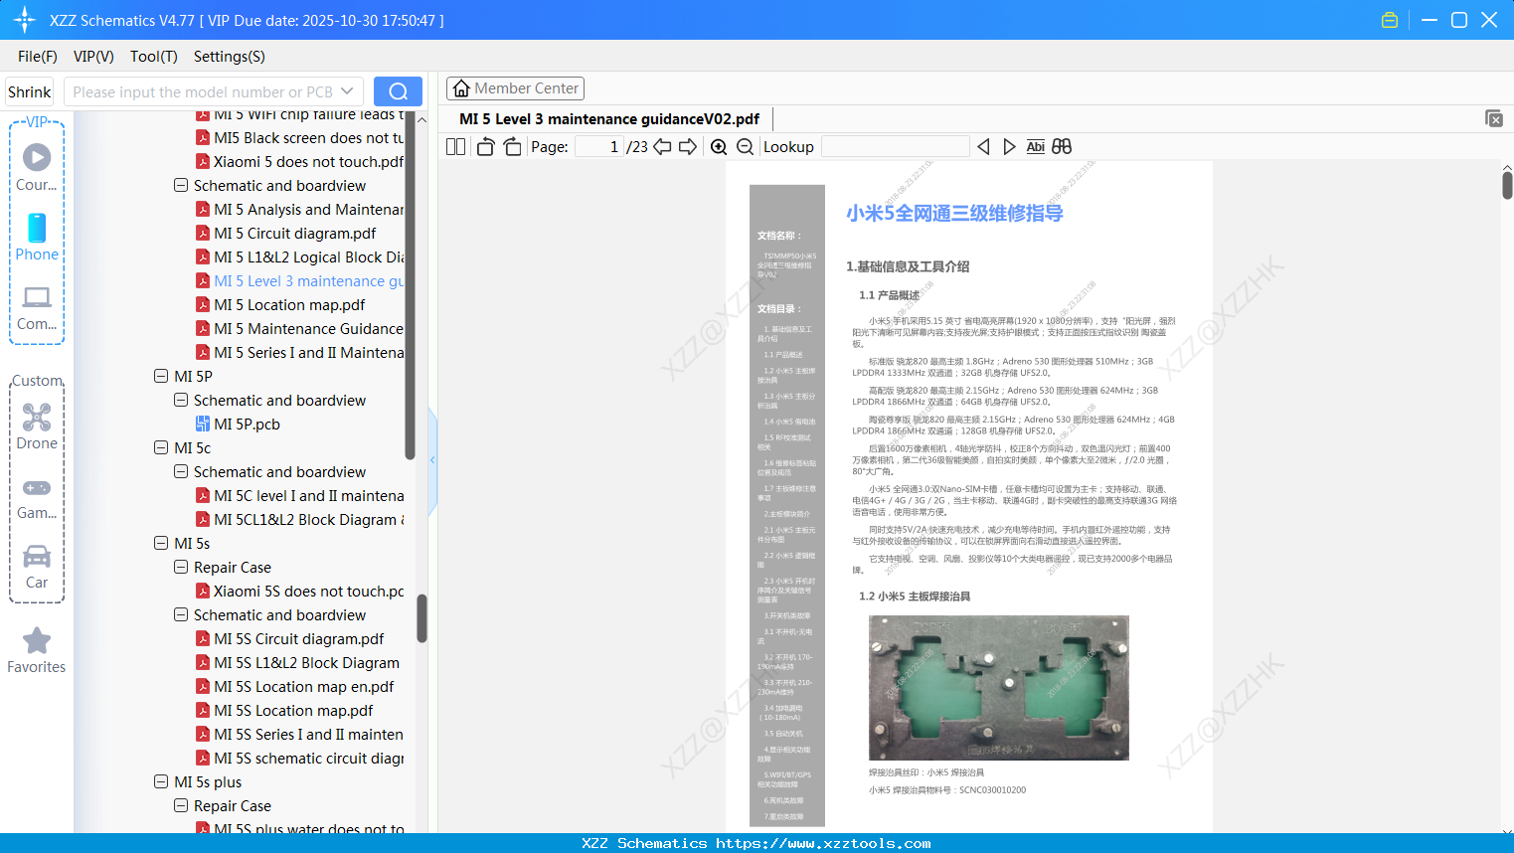Rotate the page counterclockwise
Screen dimensions: 1514x853
[485, 147]
